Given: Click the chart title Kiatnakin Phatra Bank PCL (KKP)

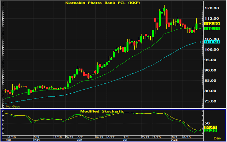Looking at the screenshot, I should pos(102,3).
